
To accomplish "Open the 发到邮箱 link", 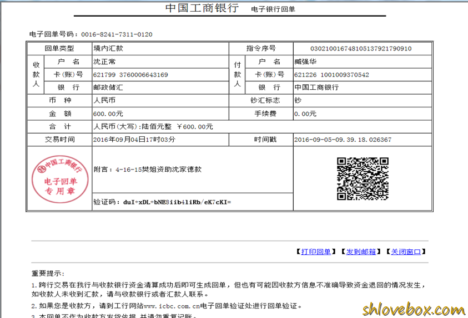I will tap(361, 252).
